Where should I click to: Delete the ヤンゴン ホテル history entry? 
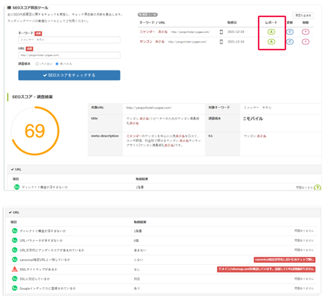(305, 42)
